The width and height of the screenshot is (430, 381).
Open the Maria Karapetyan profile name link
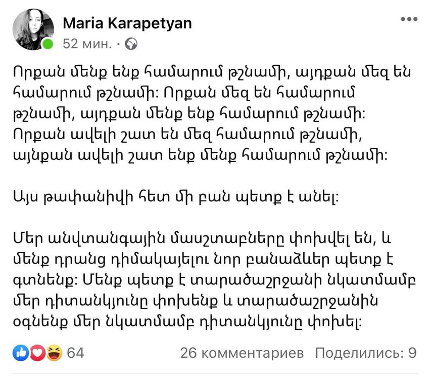[127, 23]
